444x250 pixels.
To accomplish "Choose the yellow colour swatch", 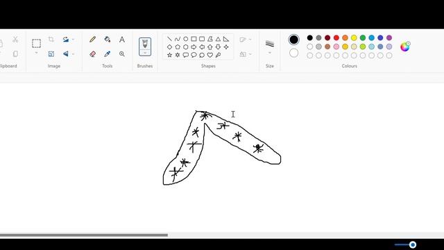I will coord(354,37).
